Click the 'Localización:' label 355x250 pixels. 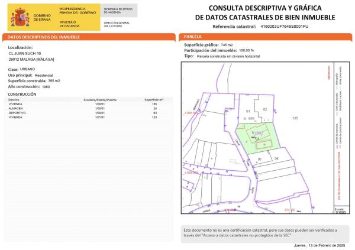click(20, 47)
